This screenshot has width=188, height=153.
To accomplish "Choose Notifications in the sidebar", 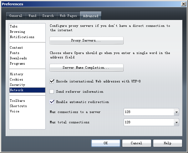I will [x=27, y=37].
